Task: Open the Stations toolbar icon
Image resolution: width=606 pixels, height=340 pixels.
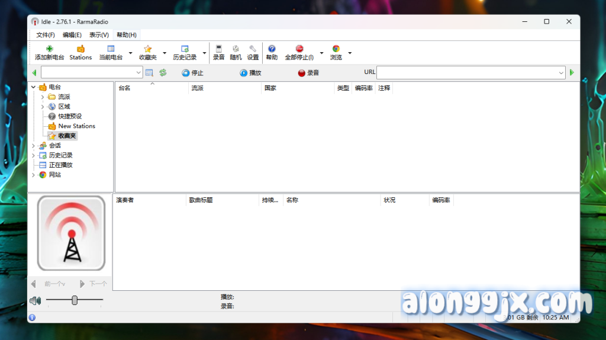Action: [x=80, y=49]
